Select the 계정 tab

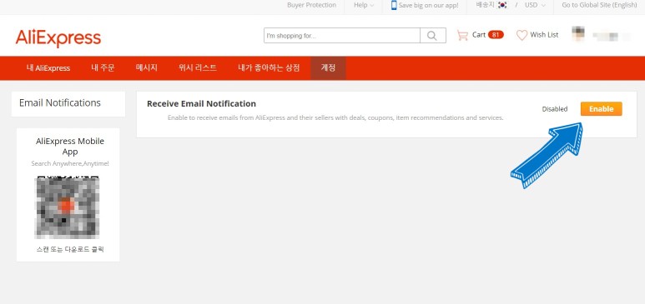click(x=328, y=68)
